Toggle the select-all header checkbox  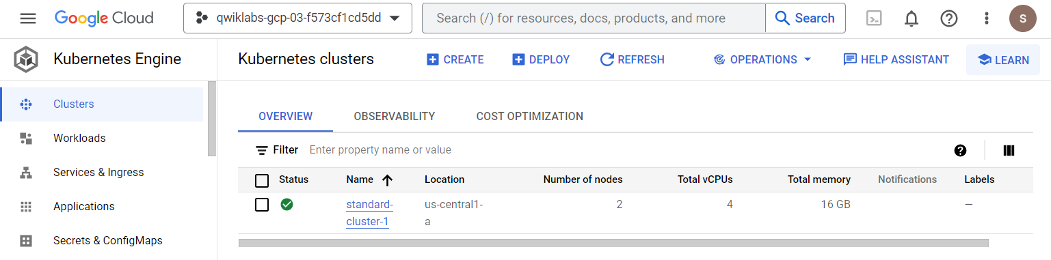pos(262,181)
